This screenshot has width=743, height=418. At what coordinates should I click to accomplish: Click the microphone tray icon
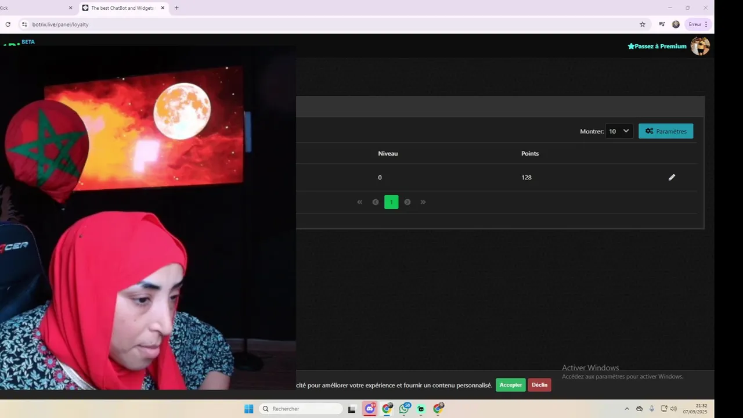[x=652, y=409]
